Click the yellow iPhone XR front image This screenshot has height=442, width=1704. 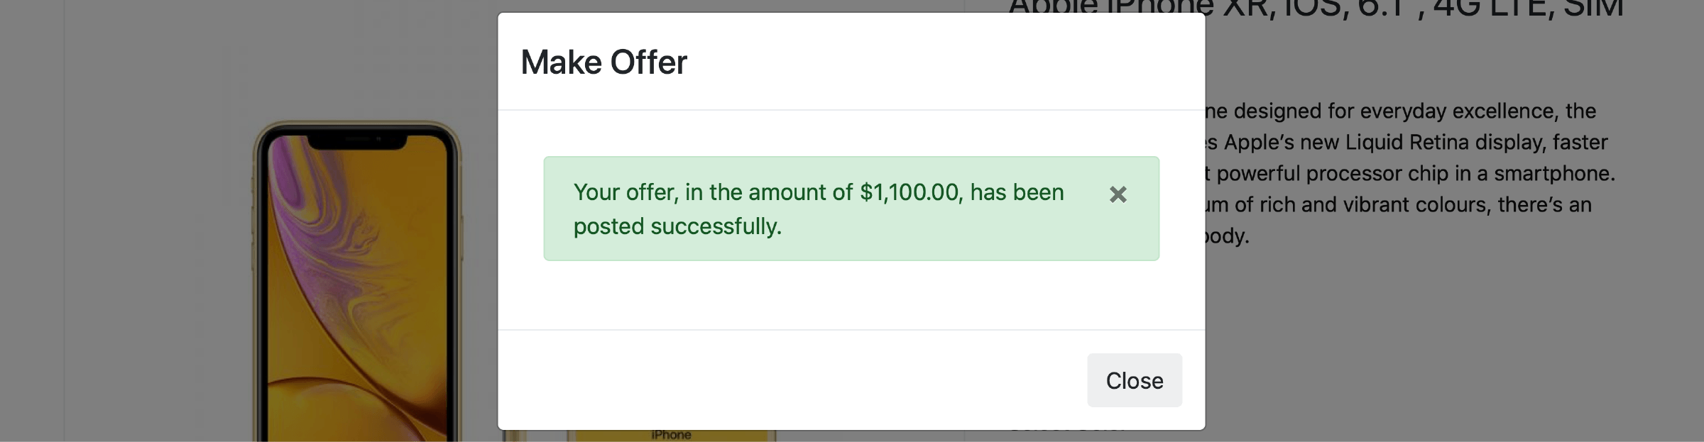[357, 298]
